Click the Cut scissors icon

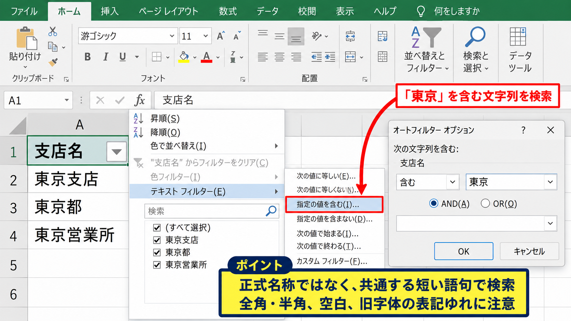coord(53,32)
